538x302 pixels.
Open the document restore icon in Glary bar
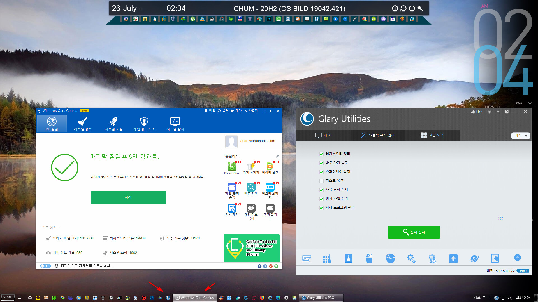[x=495, y=259]
